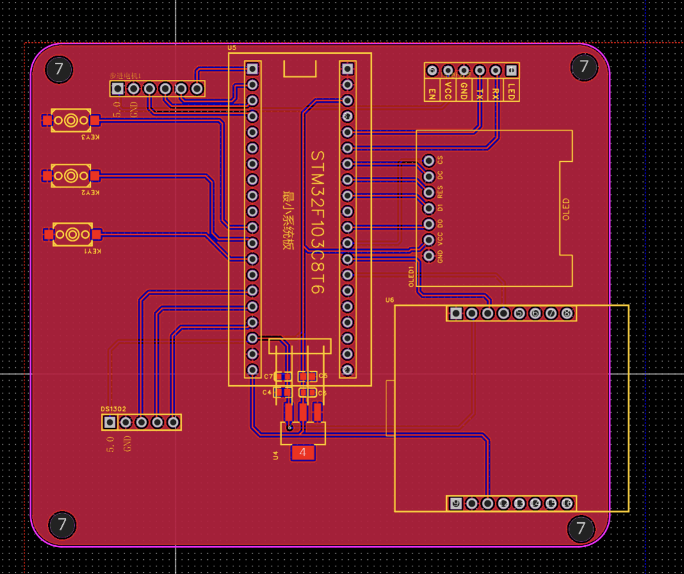Select the TX pad on the header

click(x=479, y=70)
